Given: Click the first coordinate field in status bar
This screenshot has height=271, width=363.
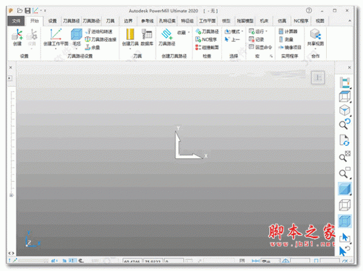Looking at the screenshot, I should [x=132, y=261].
